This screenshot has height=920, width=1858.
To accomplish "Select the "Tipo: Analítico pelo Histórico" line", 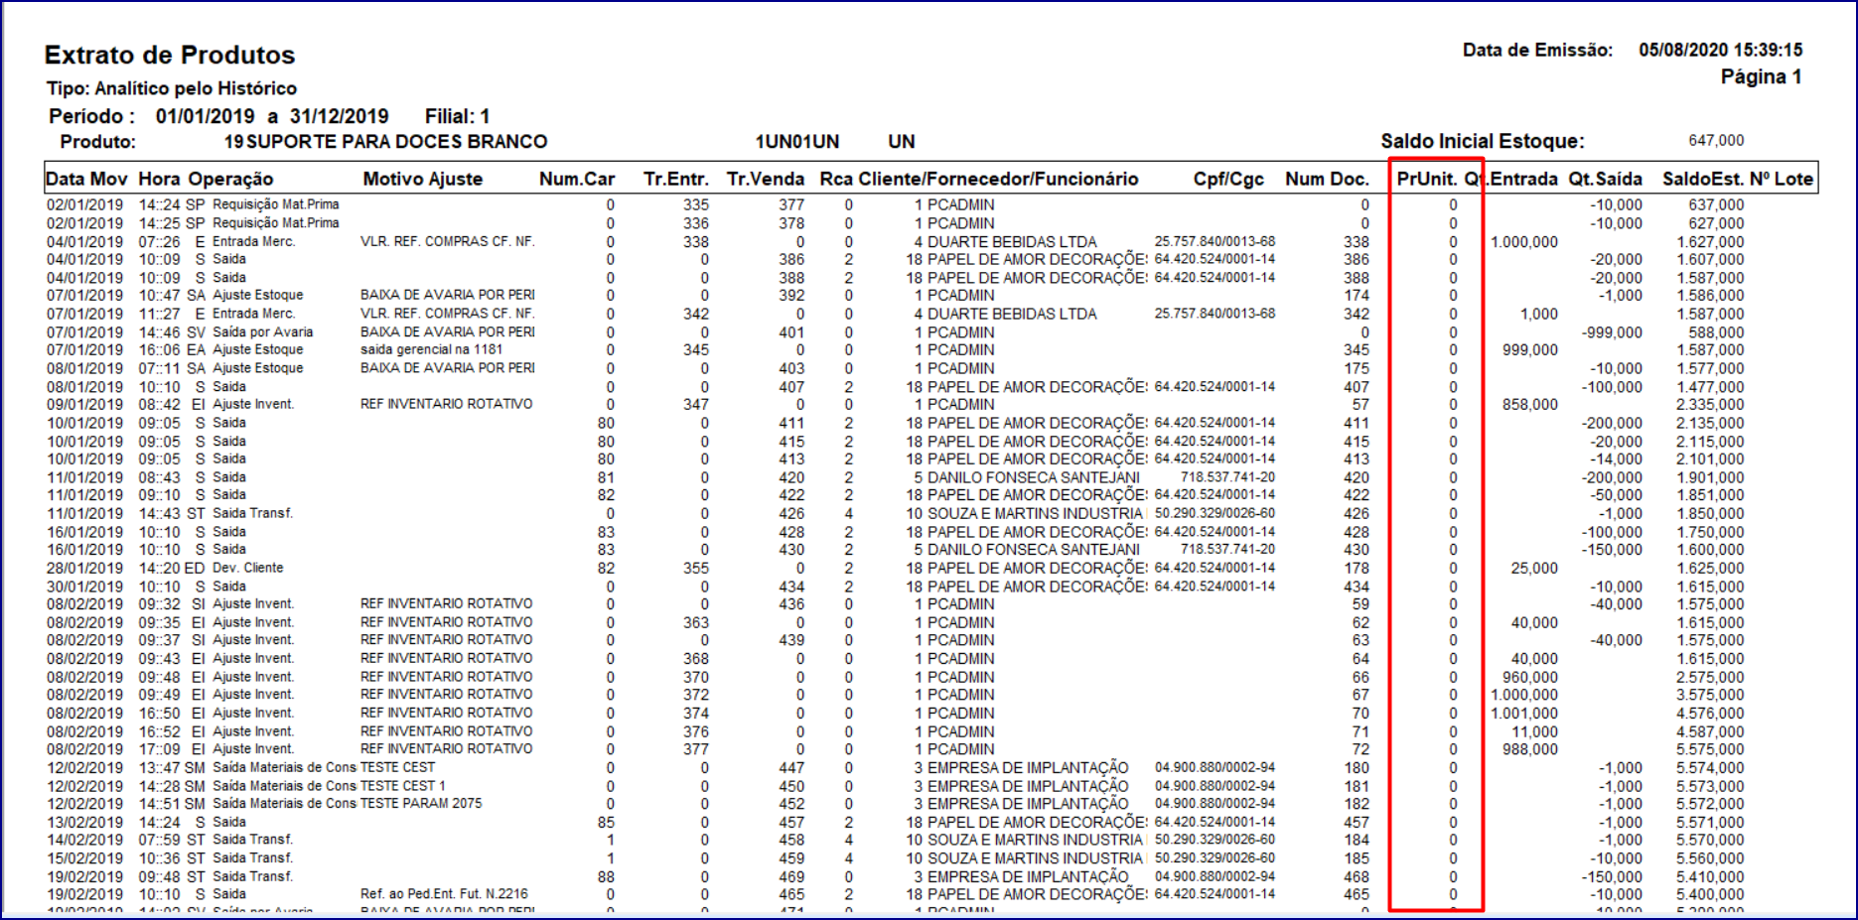I will (172, 88).
